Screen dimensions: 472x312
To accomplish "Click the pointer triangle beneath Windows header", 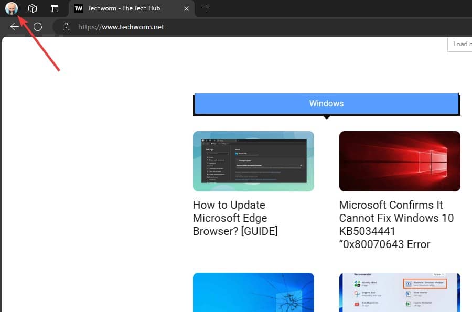I will click(x=327, y=117).
